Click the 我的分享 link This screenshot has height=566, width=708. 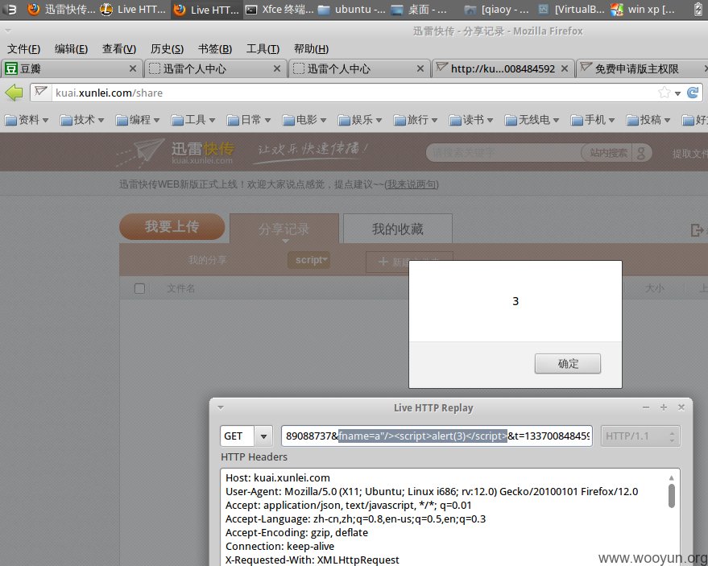coord(207,260)
